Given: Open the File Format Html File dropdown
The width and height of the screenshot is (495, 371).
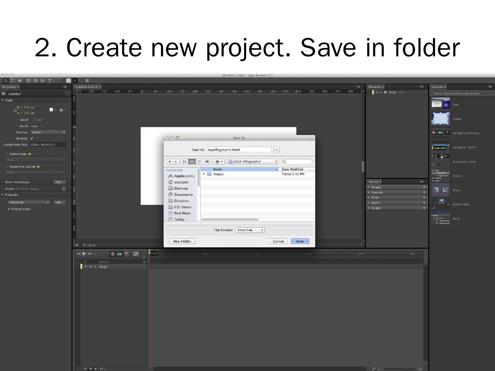Looking at the screenshot, I should coord(250,230).
